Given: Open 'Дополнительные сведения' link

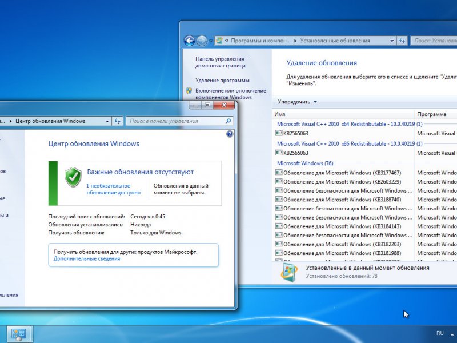Looking at the screenshot, I should pos(87,259).
